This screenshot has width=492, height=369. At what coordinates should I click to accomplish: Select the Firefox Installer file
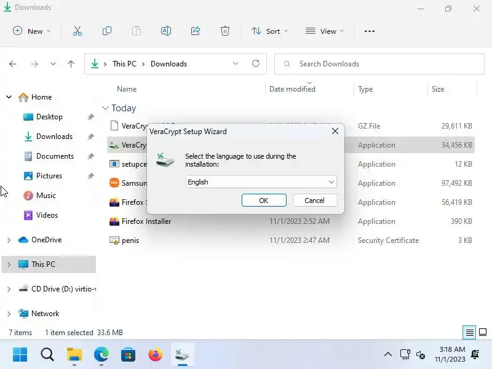click(x=290, y=221)
